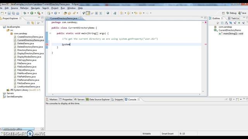Click the Back navigation arrow icon
The height and width of the screenshot is (139, 248).
[140, 13]
